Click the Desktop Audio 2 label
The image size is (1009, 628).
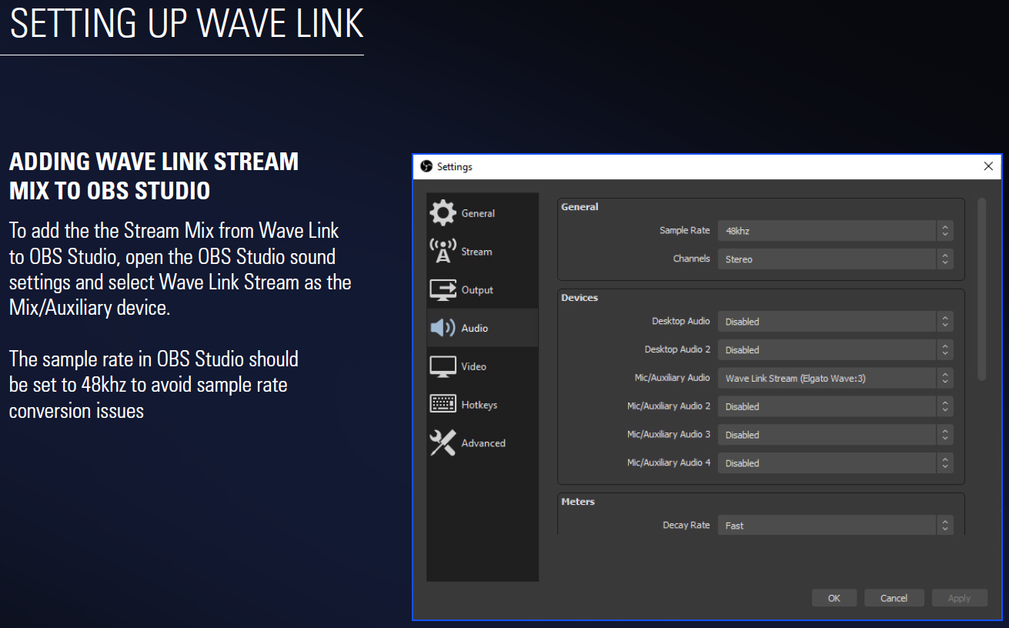[677, 349]
